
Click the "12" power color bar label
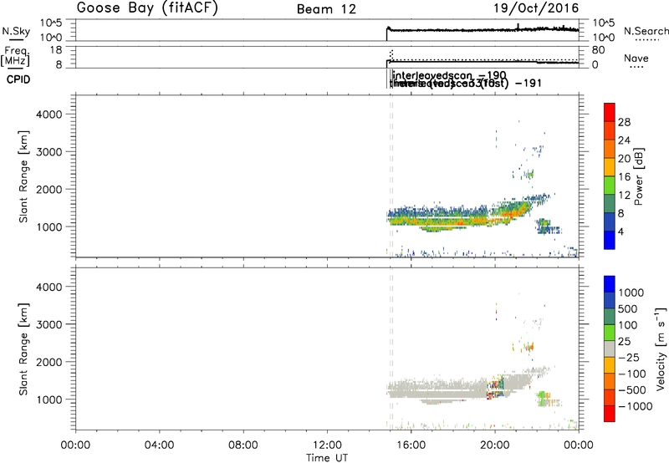pos(624,196)
